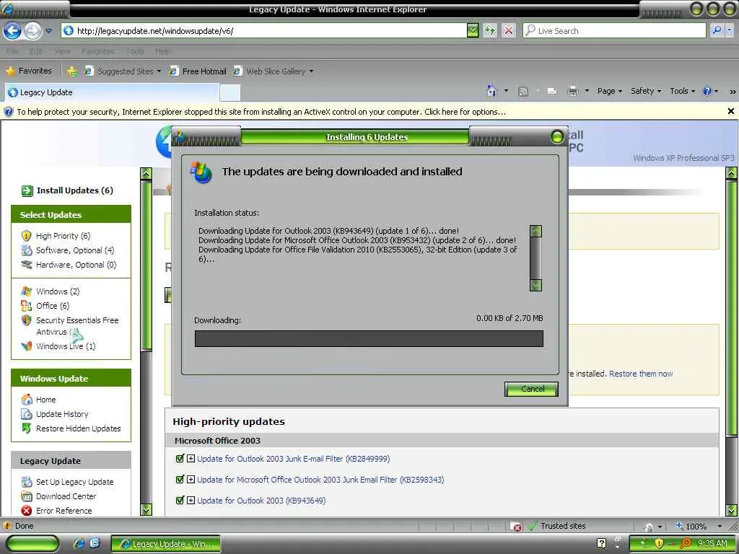Viewport: 739px width, 554px height.
Task: Stop loading with the red X icon
Action: 509,31
